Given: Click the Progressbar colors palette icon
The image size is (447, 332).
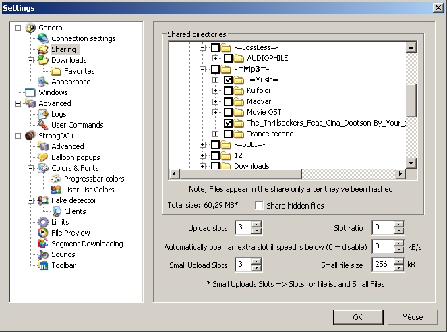Looking at the screenshot, I should [56, 179].
